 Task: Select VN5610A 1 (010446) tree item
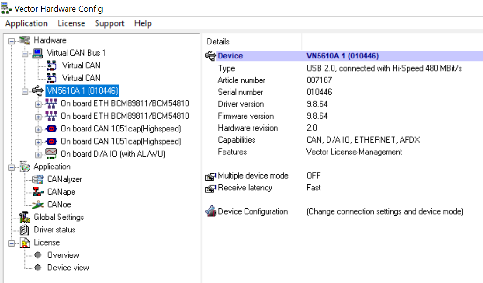click(82, 91)
